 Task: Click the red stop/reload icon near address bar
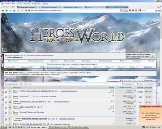tap(26, 10)
